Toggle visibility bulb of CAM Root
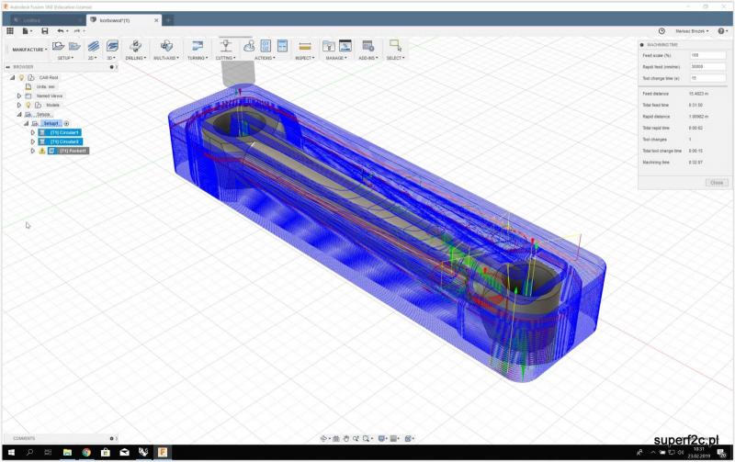 [21, 78]
